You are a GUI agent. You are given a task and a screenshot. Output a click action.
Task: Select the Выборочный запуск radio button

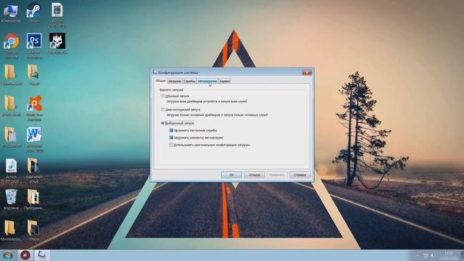[162, 123]
